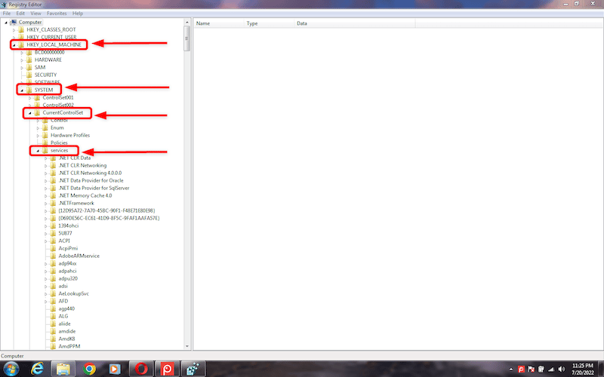Open Google Chrome from the taskbar
Viewport: 604px width, 377px height.
pos(89,369)
